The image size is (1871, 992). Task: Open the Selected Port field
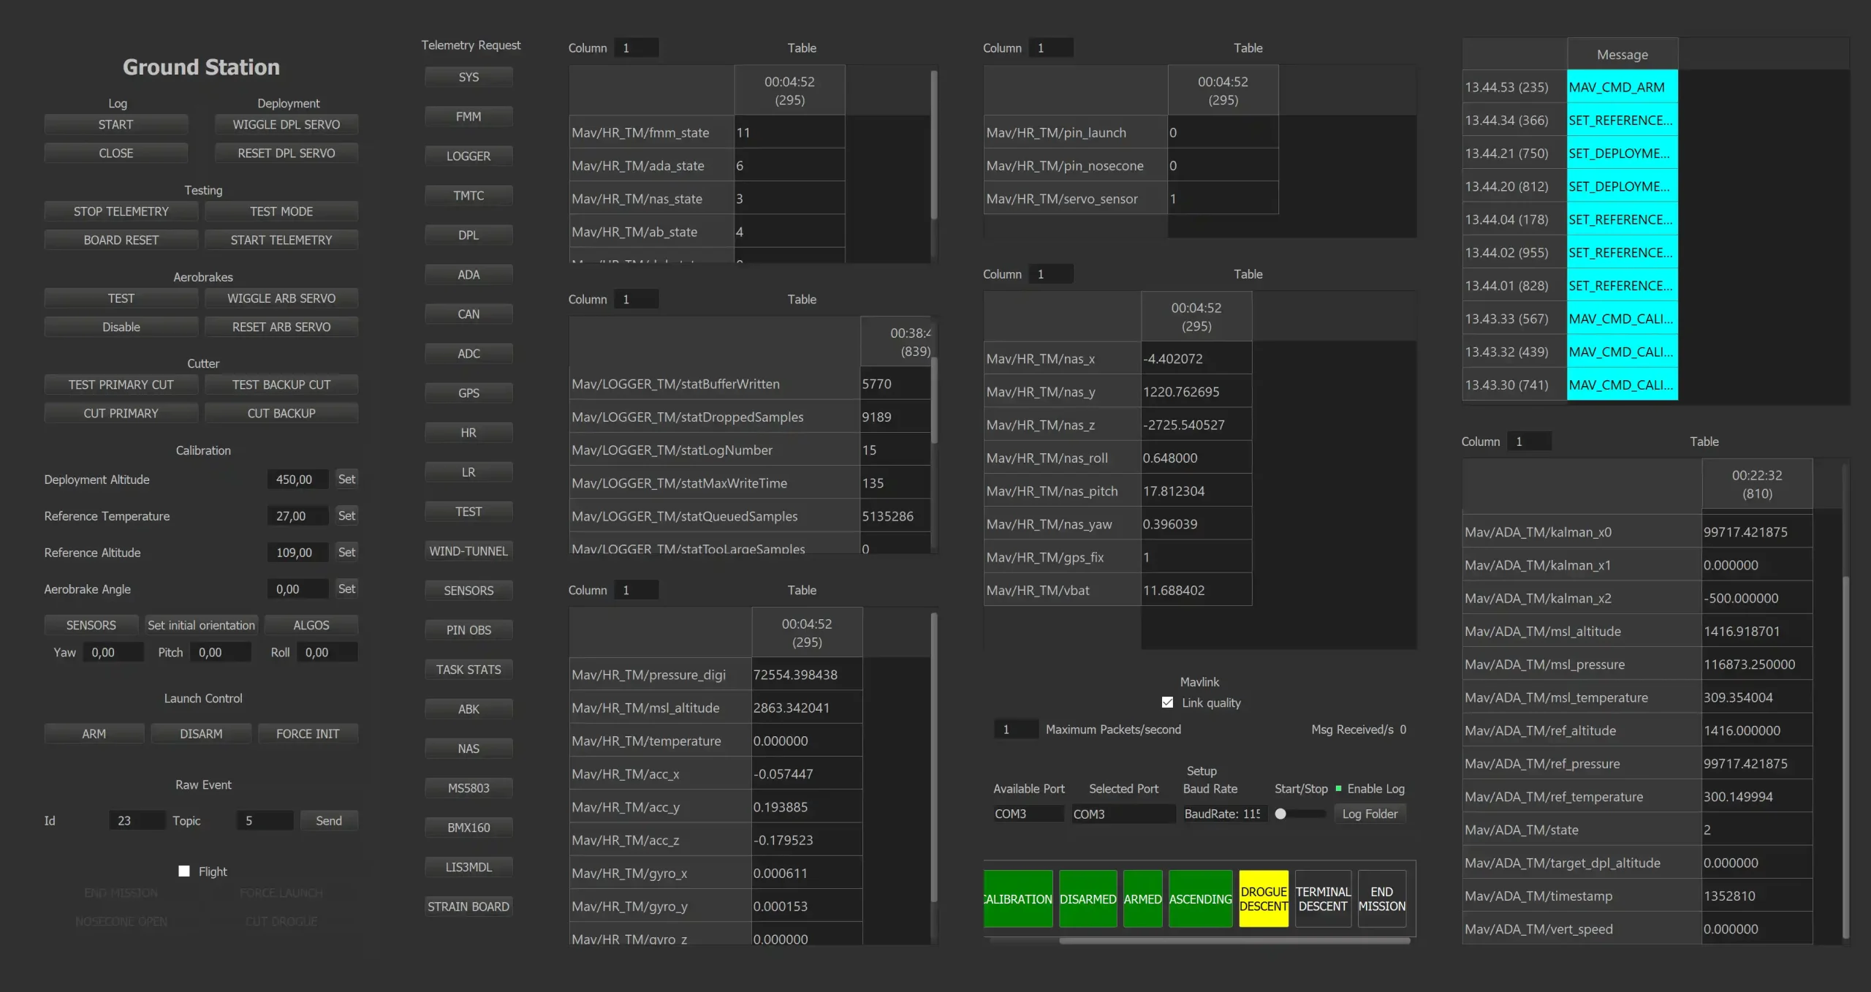coord(1122,814)
